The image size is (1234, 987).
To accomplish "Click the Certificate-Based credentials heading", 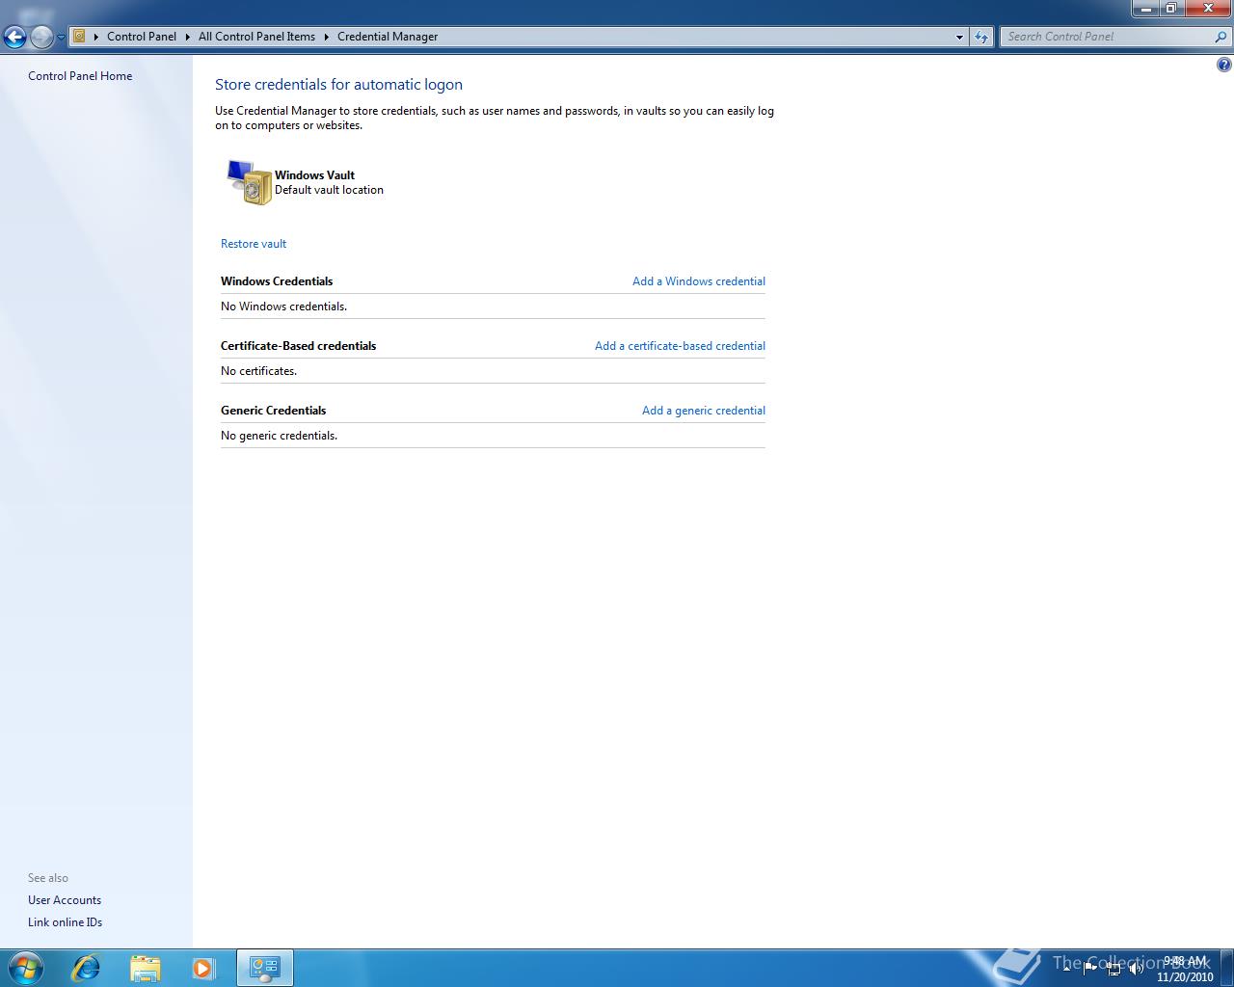I will pyautogui.click(x=298, y=346).
